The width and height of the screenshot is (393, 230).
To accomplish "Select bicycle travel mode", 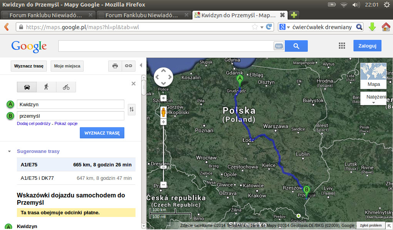I will [66, 87].
